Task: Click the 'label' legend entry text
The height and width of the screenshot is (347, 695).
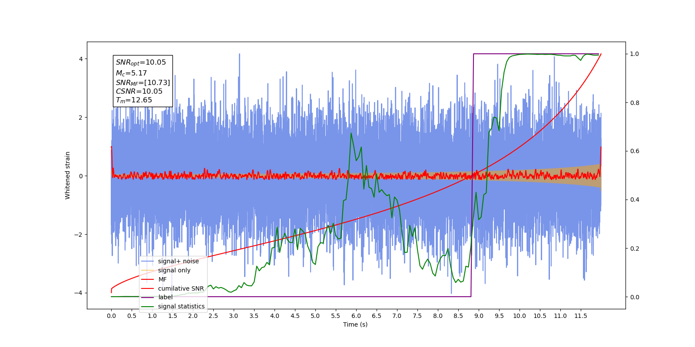Action: point(165,297)
